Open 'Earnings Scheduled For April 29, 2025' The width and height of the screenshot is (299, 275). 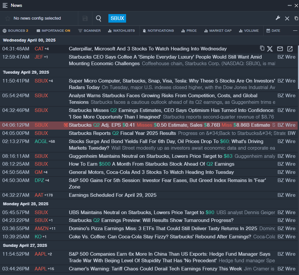point(113,195)
